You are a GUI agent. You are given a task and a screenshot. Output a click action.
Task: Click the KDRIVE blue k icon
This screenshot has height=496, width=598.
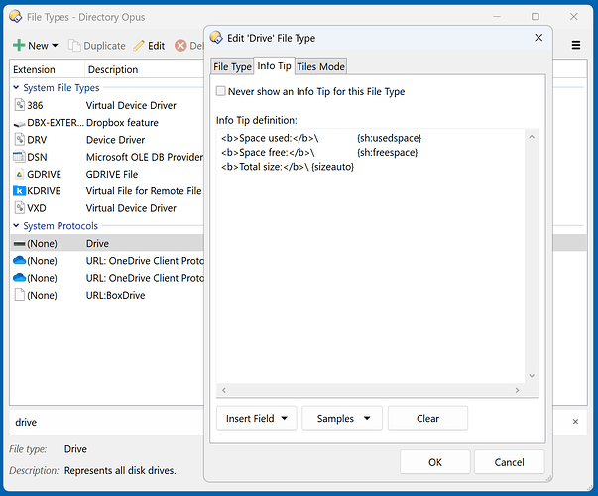pyautogui.click(x=19, y=190)
